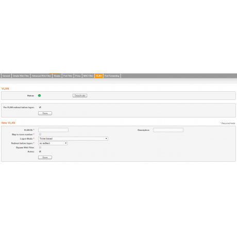
Task: Switch to the MAC Filter tab
Action: point(88,76)
